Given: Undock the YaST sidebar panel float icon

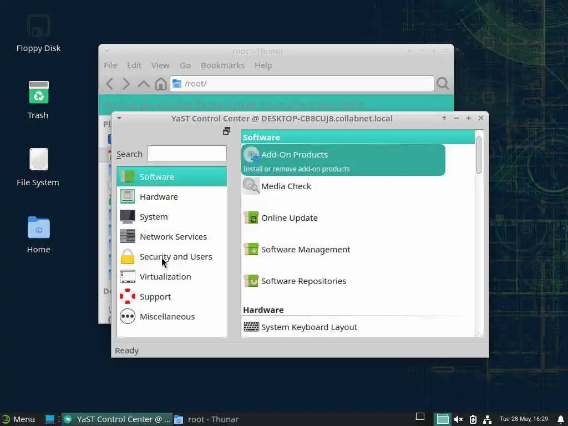Looking at the screenshot, I should 226,131.
